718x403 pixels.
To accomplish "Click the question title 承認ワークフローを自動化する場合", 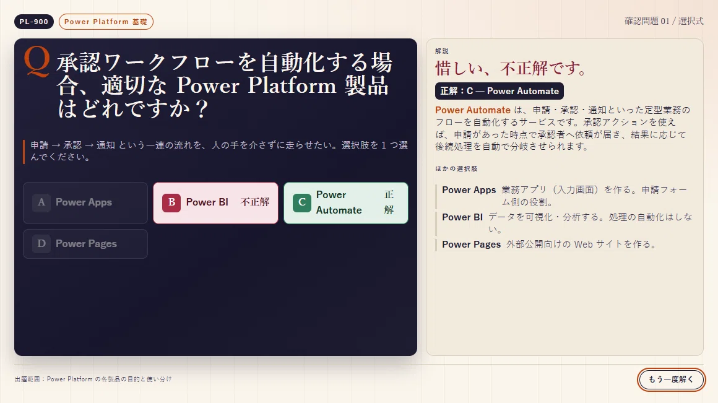I will (224, 85).
